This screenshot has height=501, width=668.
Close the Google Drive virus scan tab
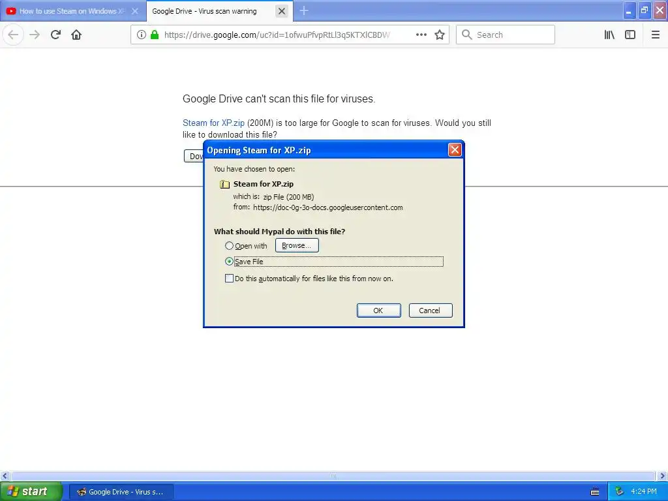pos(282,11)
